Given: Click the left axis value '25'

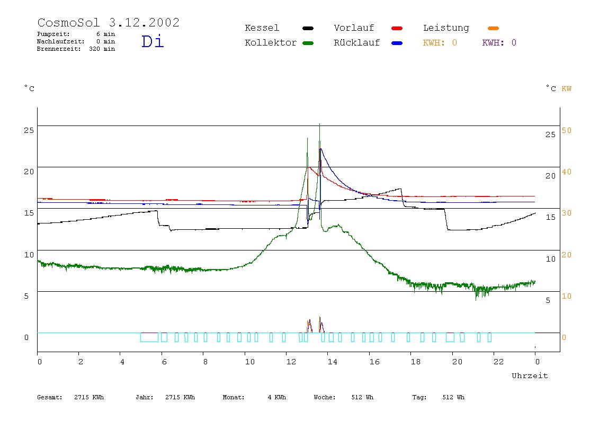Looking at the screenshot, I should coord(29,130).
